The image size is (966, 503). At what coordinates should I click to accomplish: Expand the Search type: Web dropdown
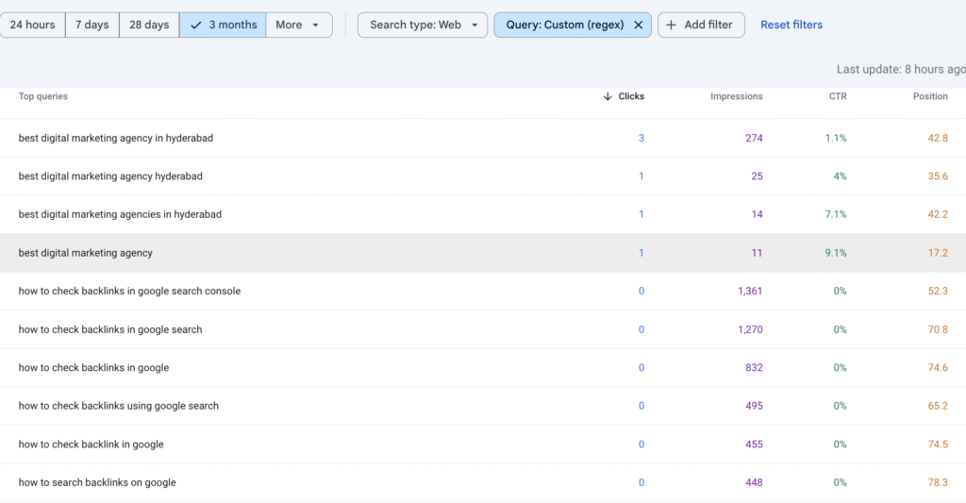423,25
